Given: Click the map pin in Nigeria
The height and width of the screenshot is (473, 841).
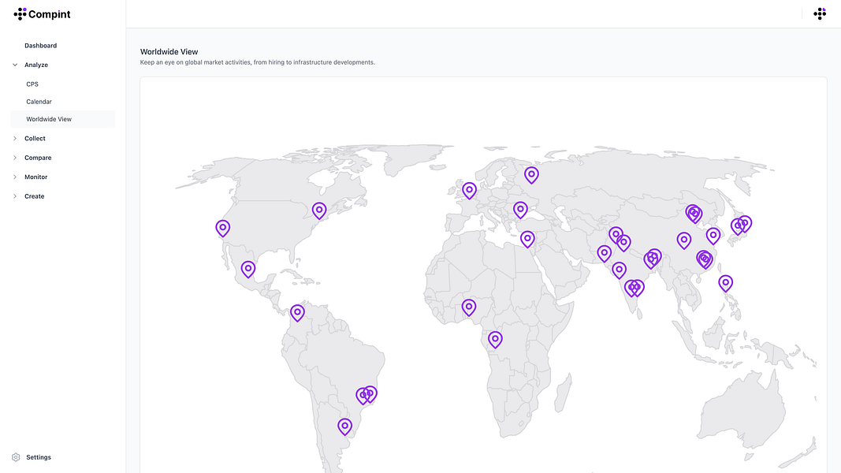Looking at the screenshot, I should pyautogui.click(x=469, y=307).
